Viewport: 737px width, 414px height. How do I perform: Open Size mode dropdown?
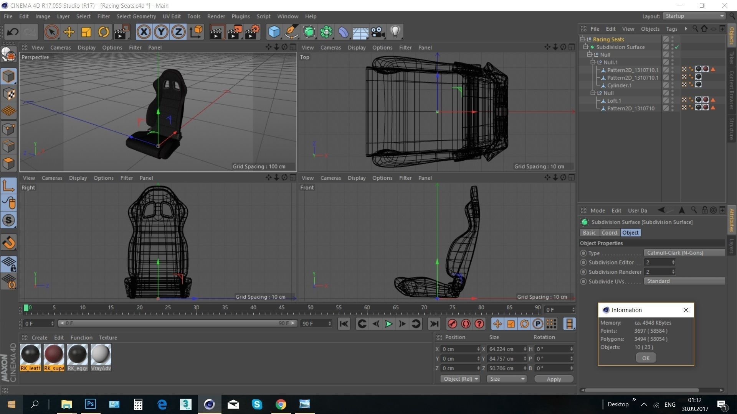[507, 379]
